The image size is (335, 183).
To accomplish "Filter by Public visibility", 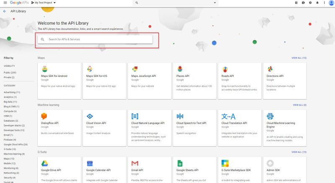I will click(10, 73).
